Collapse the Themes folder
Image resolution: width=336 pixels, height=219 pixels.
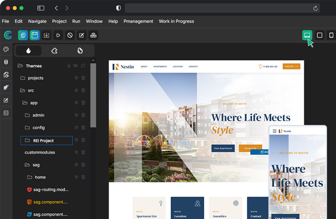point(20,65)
